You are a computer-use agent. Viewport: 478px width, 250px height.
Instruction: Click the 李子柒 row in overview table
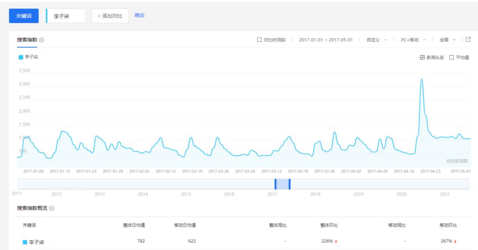click(x=244, y=242)
